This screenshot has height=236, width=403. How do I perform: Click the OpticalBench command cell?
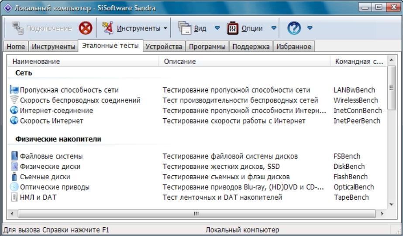354,187
